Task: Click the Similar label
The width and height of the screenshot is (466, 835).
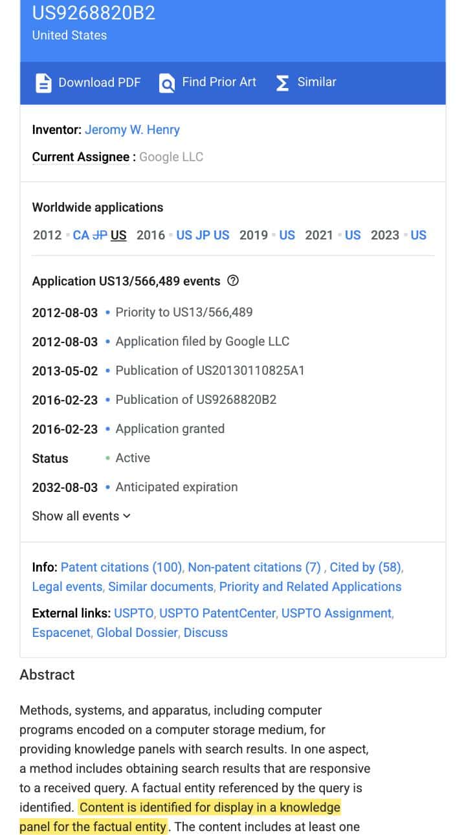Action: (317, 82)
